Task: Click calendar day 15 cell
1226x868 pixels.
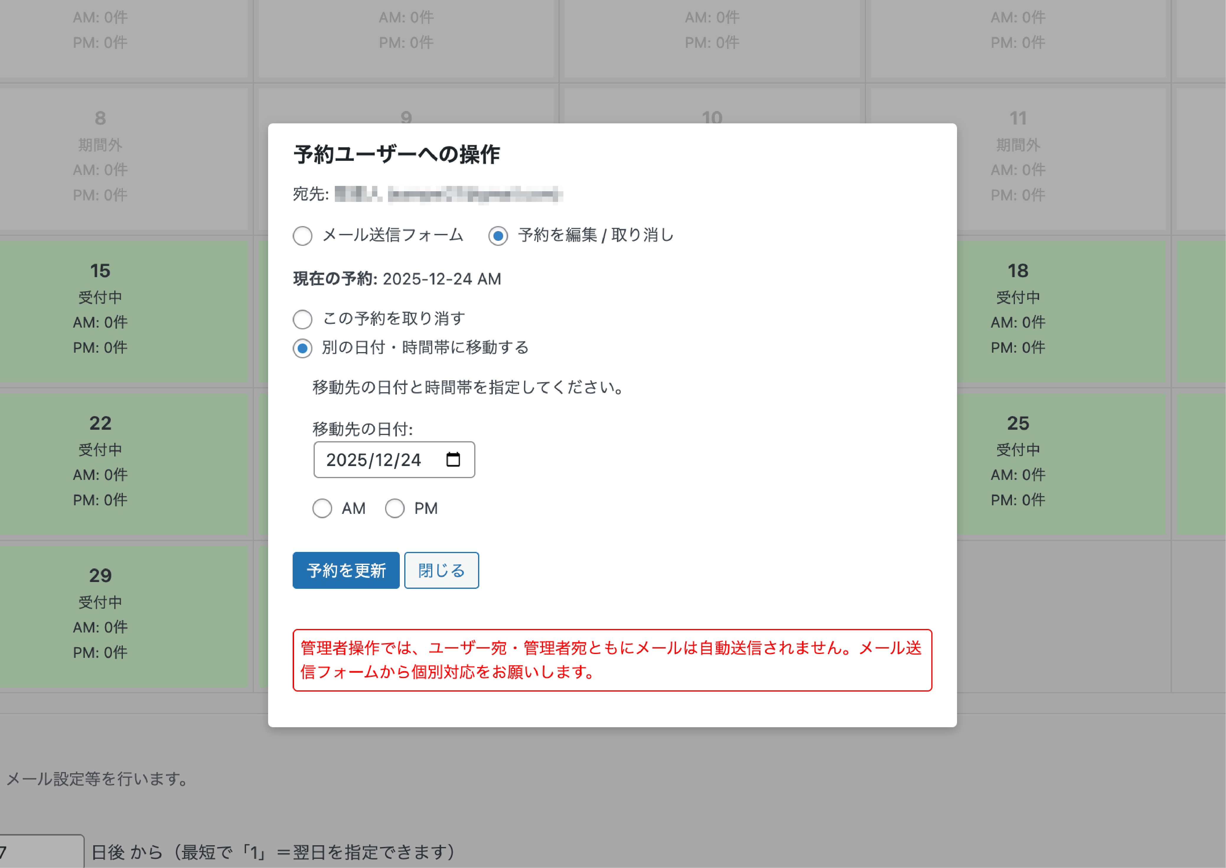Action: tap(100, 310)
